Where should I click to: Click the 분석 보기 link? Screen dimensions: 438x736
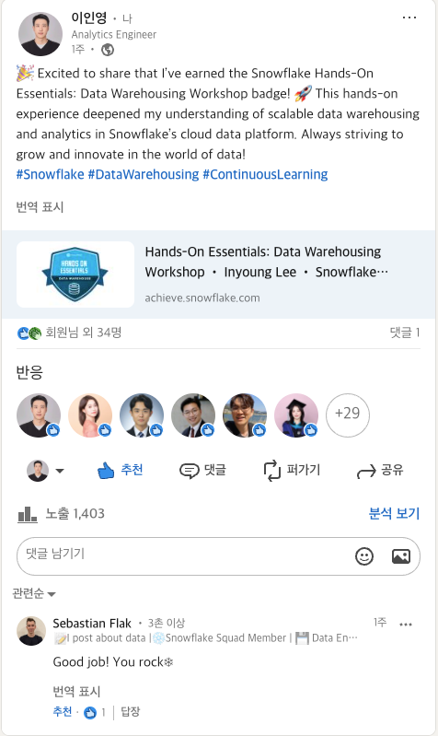(394, 513)
